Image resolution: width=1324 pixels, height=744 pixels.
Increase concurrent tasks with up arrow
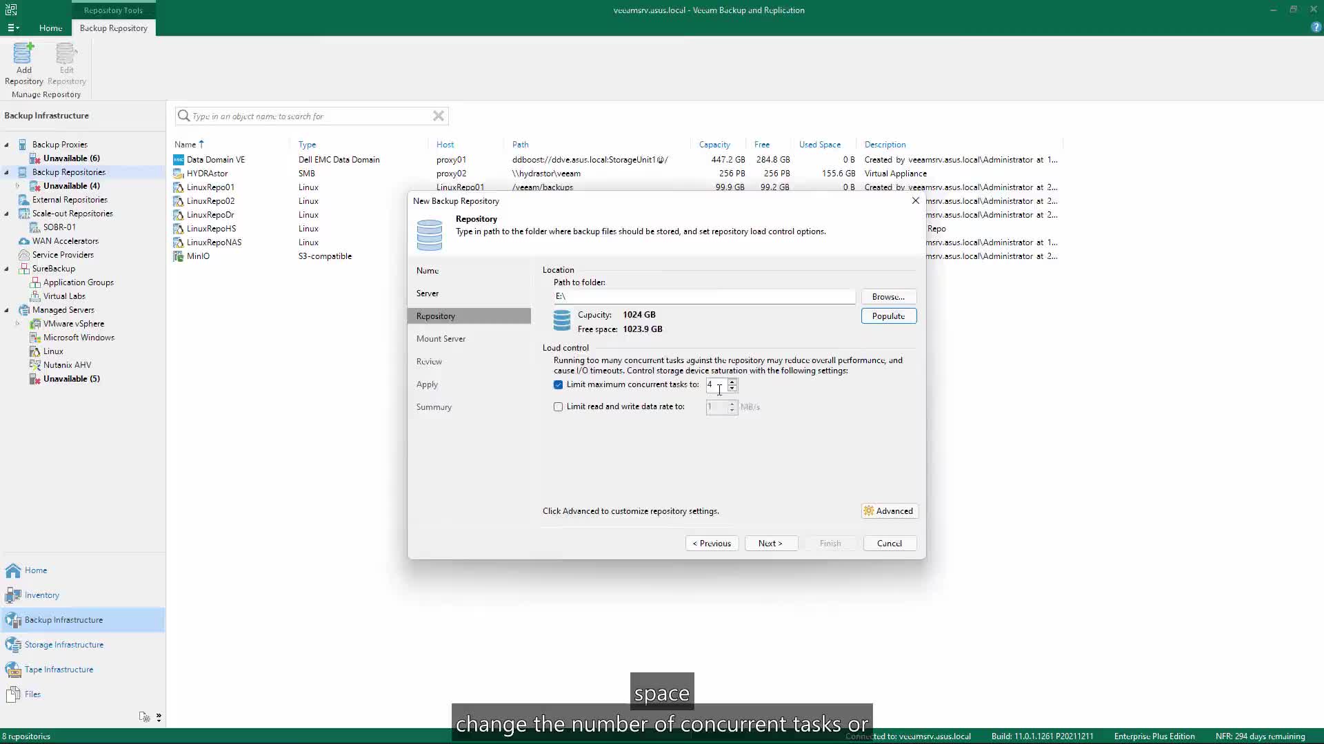pyautogui.click(x=732, y=382)
